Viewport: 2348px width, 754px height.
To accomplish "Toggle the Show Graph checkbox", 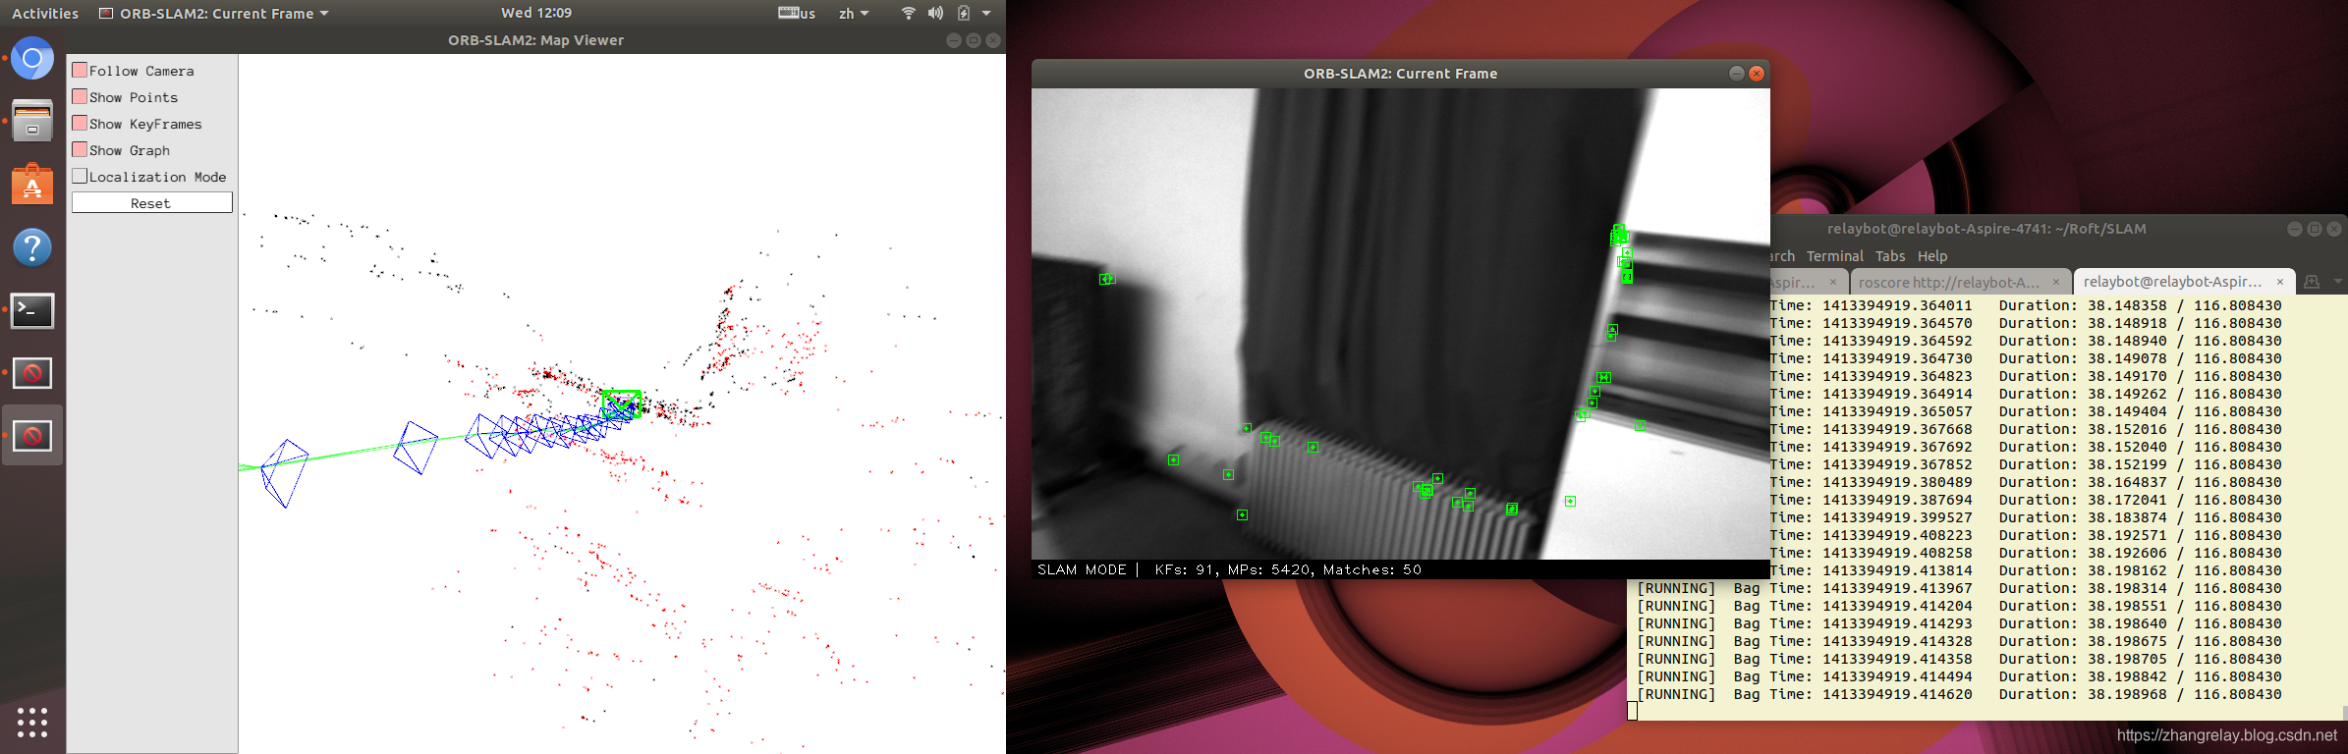I will click(x=80, y=149).
